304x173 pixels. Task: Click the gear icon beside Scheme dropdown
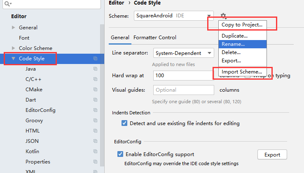pyautogui.click(x=223, y=16)
